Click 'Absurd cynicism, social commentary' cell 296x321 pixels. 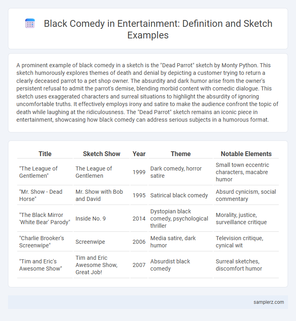tap(246, 195)
